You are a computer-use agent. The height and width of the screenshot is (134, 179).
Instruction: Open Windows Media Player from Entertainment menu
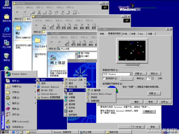(101, 94)
